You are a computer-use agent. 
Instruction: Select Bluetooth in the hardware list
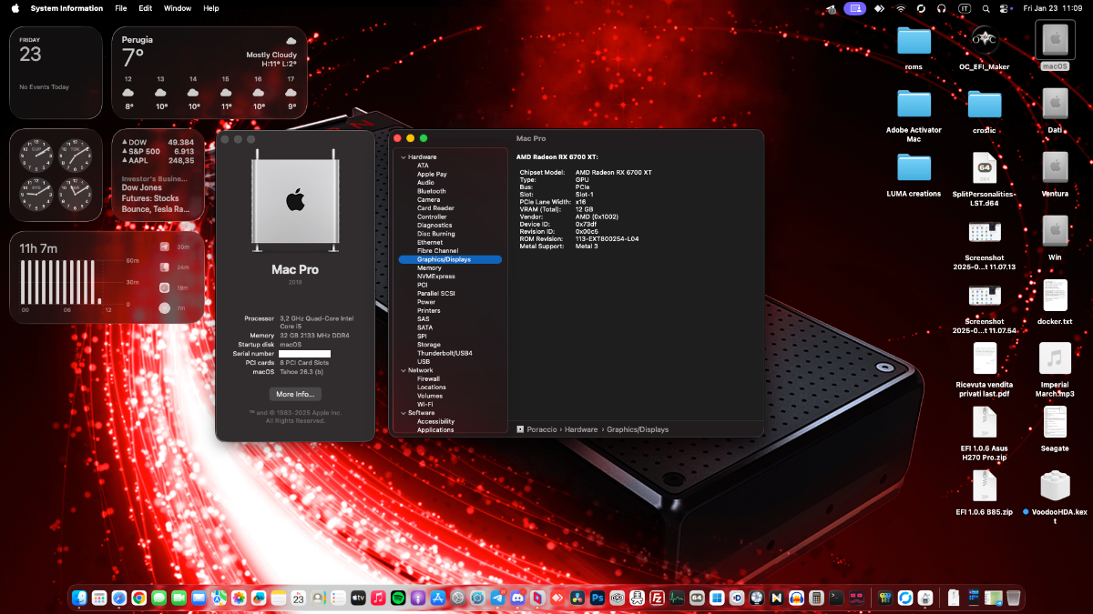(x=432, y=191)
